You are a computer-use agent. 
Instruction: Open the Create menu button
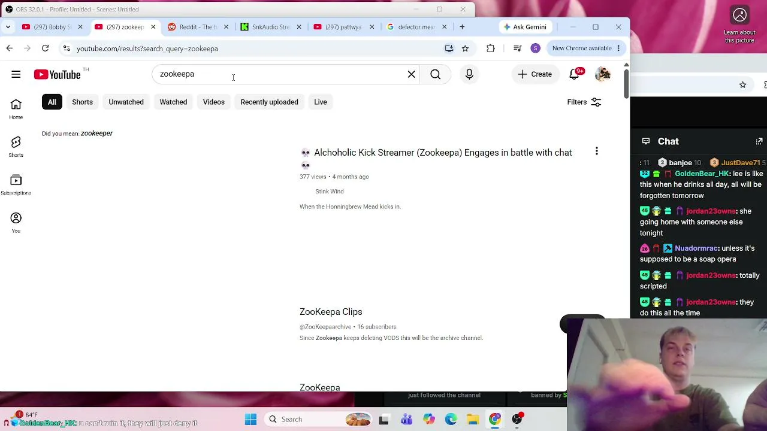pyautogui.click(x=535, y=74)
